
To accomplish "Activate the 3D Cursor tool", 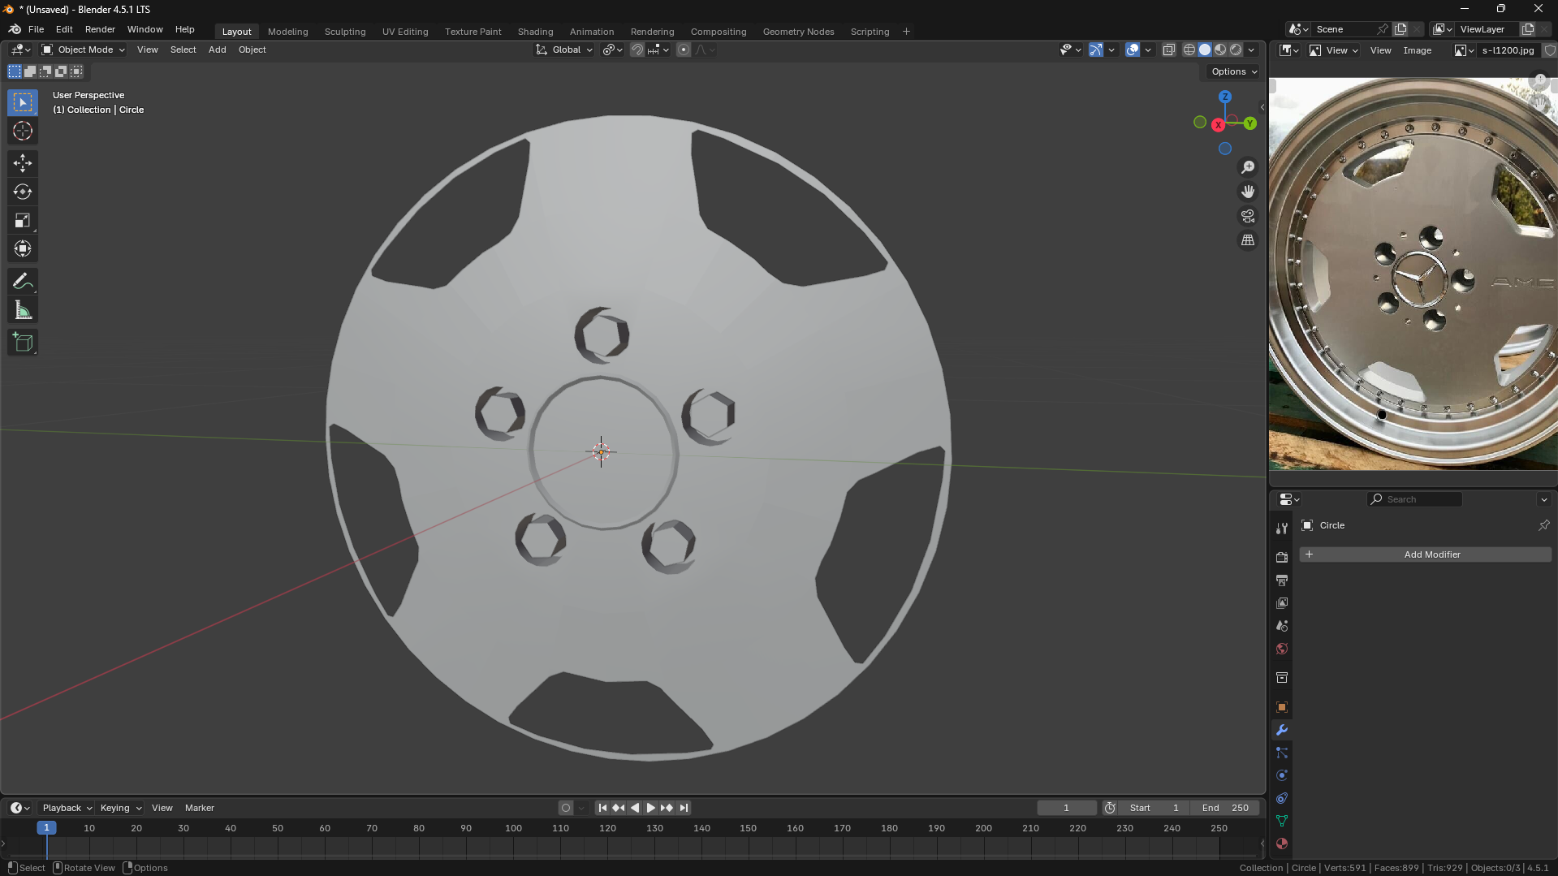I will (x=23, y=131).
